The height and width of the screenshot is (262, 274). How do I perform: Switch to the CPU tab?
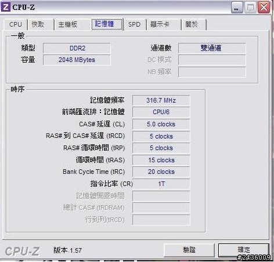(16, 24)
